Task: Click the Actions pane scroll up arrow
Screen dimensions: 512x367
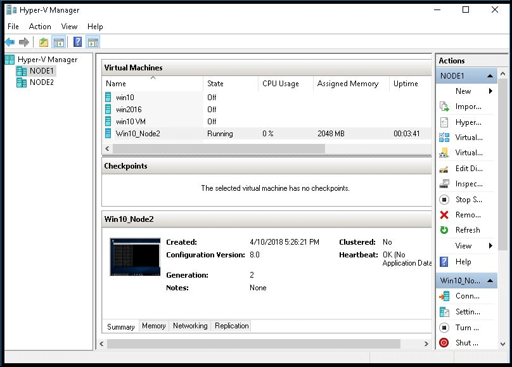Action: tap(503, 74)
